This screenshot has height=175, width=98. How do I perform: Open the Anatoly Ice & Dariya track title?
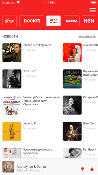(31, 167)
